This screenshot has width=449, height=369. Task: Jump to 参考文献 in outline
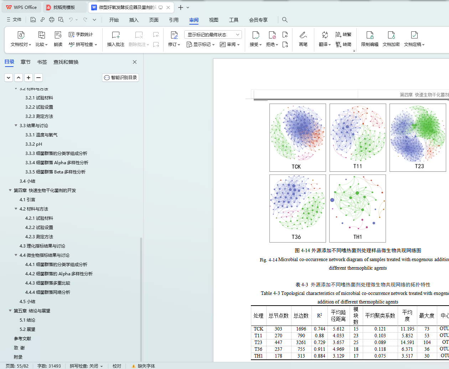22,338
